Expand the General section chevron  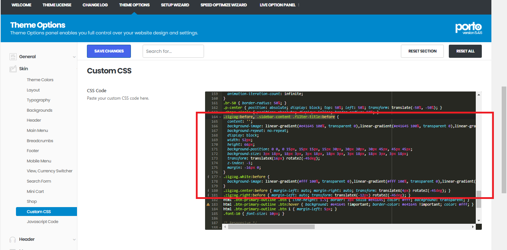click(x=74, y=57)
